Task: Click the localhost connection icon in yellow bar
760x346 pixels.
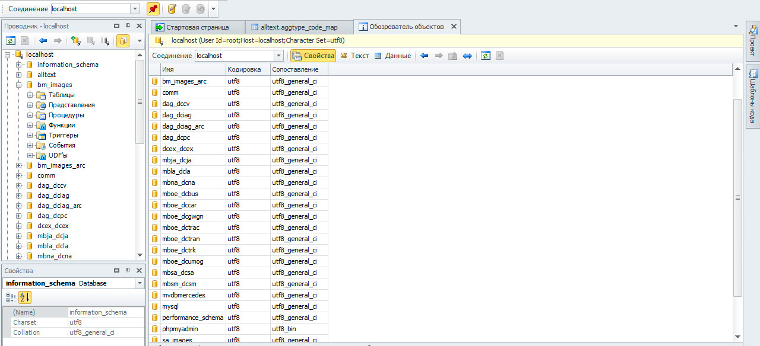Action: coord(159,41)
